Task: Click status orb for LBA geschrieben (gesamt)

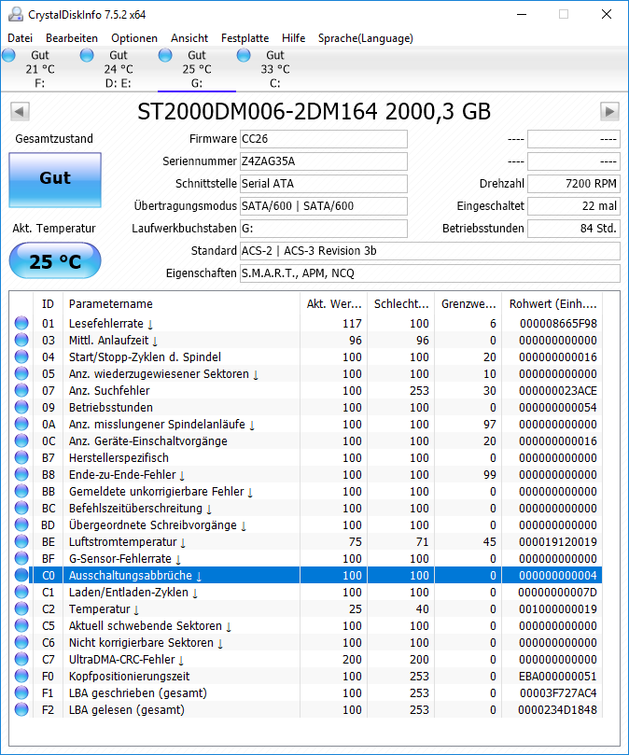Action: click(21, 692)
